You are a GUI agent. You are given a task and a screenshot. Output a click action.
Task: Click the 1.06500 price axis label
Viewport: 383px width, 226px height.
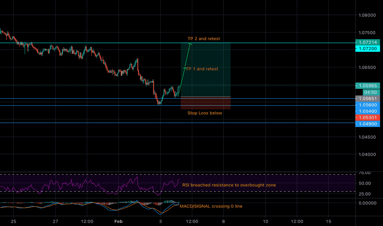point(367,67)
